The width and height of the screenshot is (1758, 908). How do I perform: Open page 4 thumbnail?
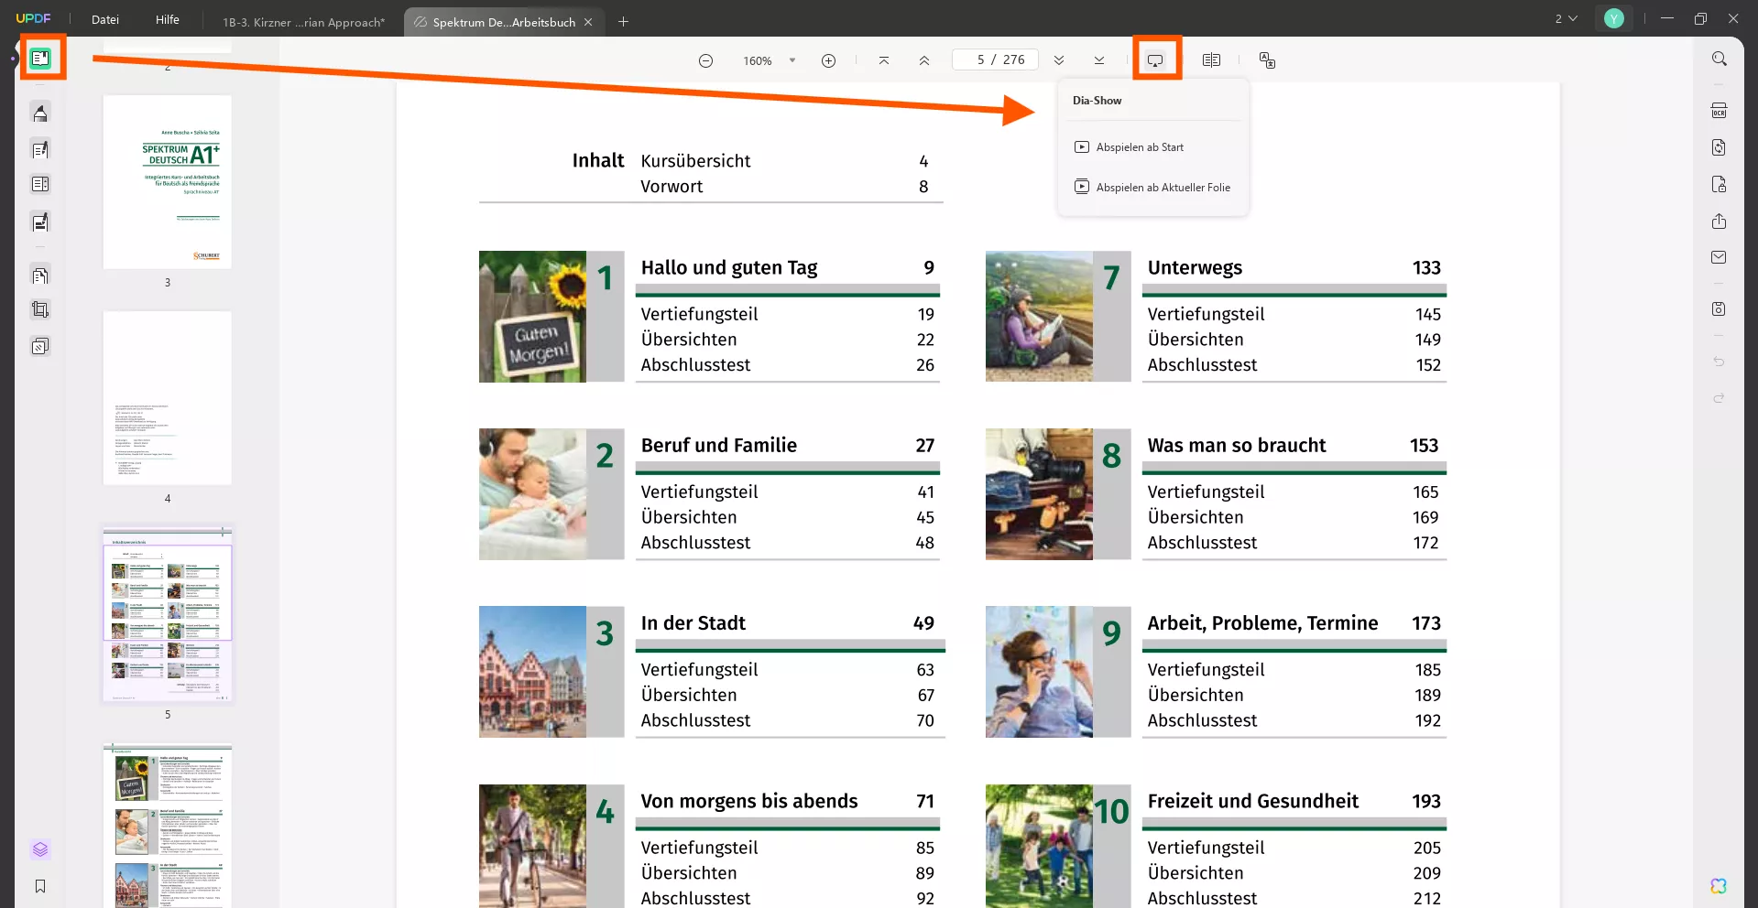(x=168, y=398)
